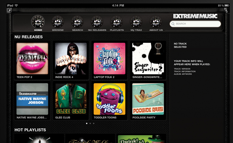The image size is (233, 143).
Task: Click the 4:14 PM status bar clock
Action: (118, 5)
